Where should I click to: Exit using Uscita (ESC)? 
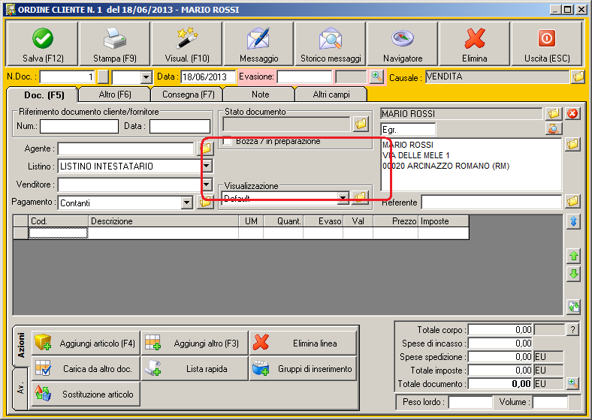coord(547,43)
